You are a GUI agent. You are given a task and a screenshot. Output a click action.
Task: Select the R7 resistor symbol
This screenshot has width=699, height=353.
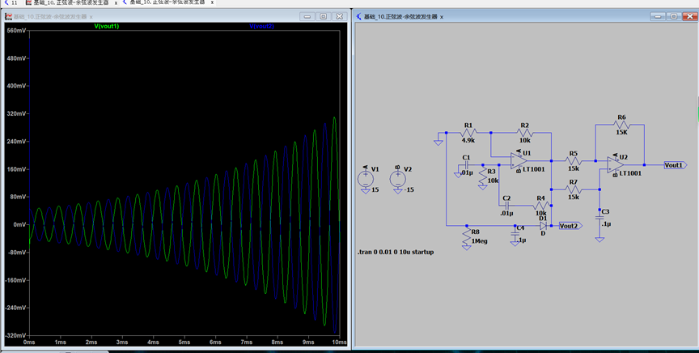tap(574, 189)
